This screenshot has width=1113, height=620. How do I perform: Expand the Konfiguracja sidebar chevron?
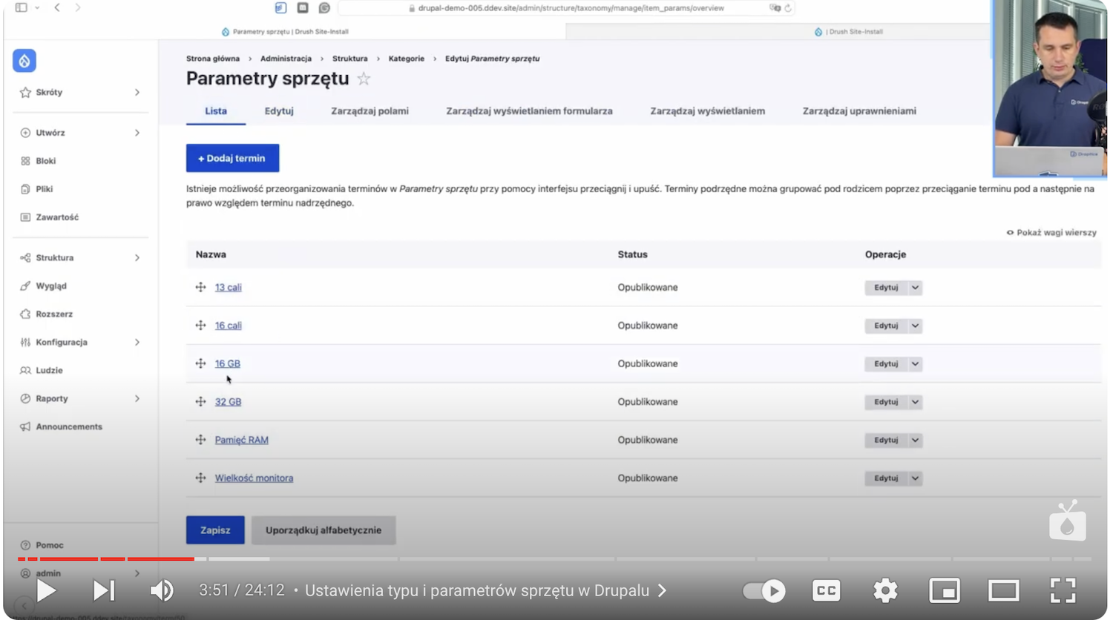(137, 343)
